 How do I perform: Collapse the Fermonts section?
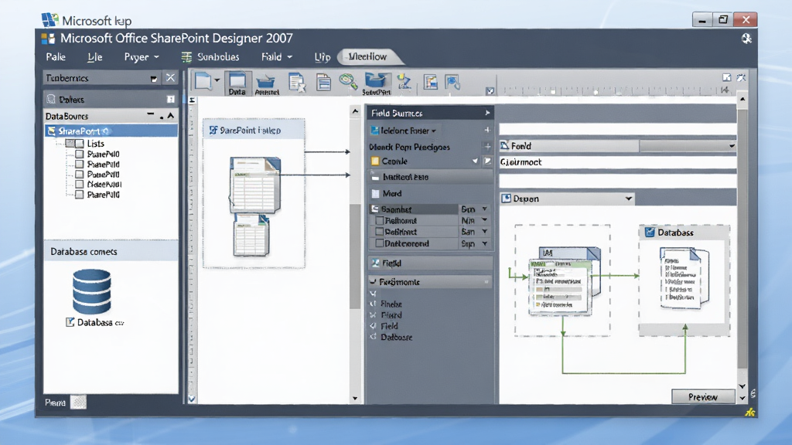[374, 281]
